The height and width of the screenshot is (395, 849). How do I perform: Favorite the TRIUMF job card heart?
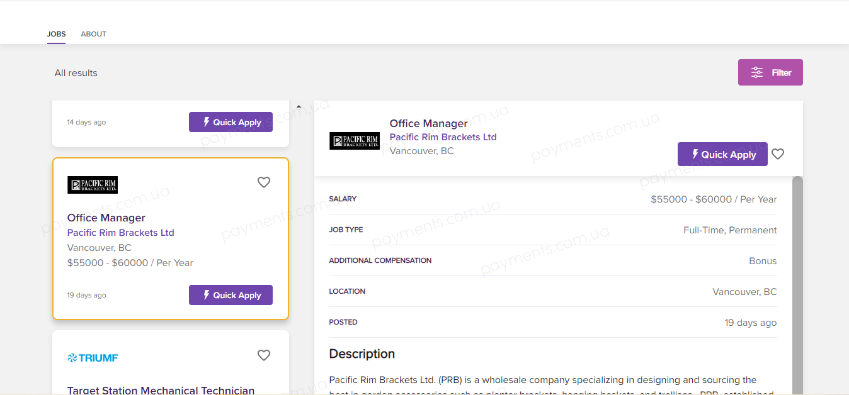coord(264,355)
